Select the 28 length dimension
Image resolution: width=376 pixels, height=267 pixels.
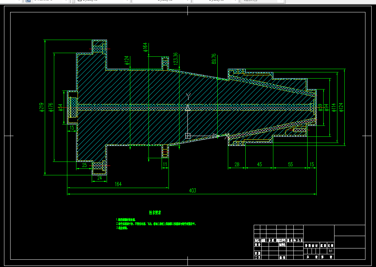(237, 164)
